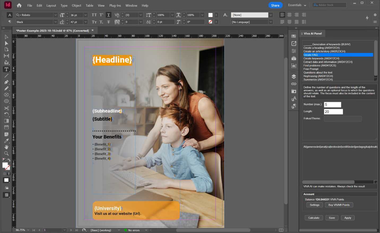Screen dimensions: 380x233
Task: Toggle All Caps formatting
Action: 94,15
